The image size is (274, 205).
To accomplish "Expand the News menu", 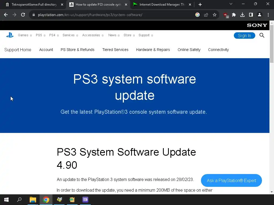I will pyautogui.click(x=114, y=35).
